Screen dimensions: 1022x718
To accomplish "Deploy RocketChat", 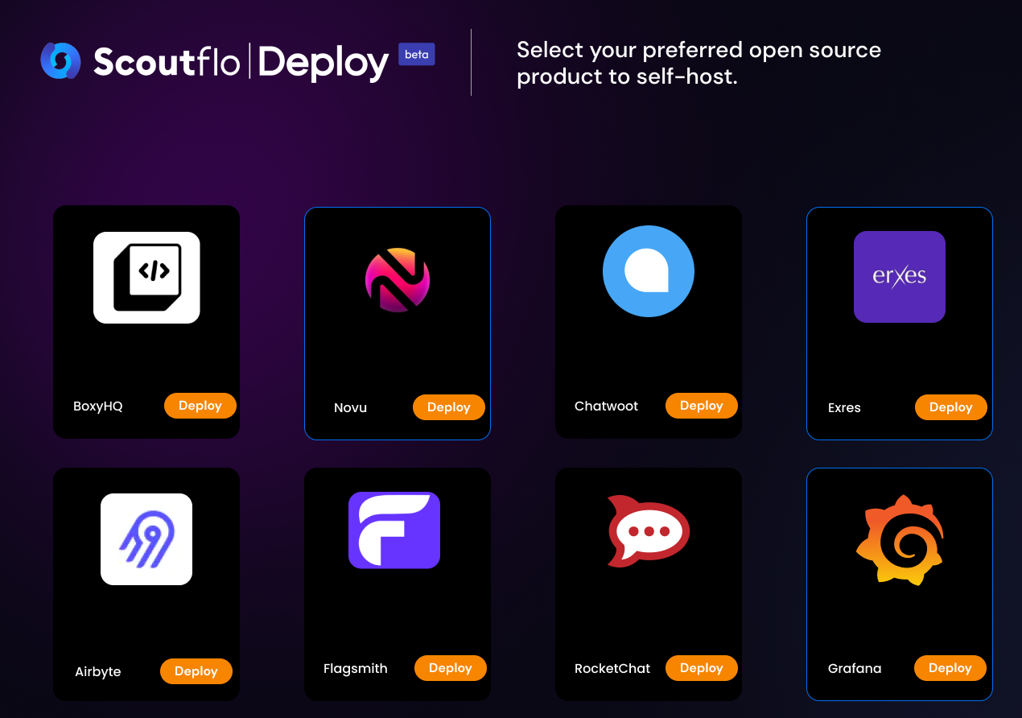I will point(702,668).
